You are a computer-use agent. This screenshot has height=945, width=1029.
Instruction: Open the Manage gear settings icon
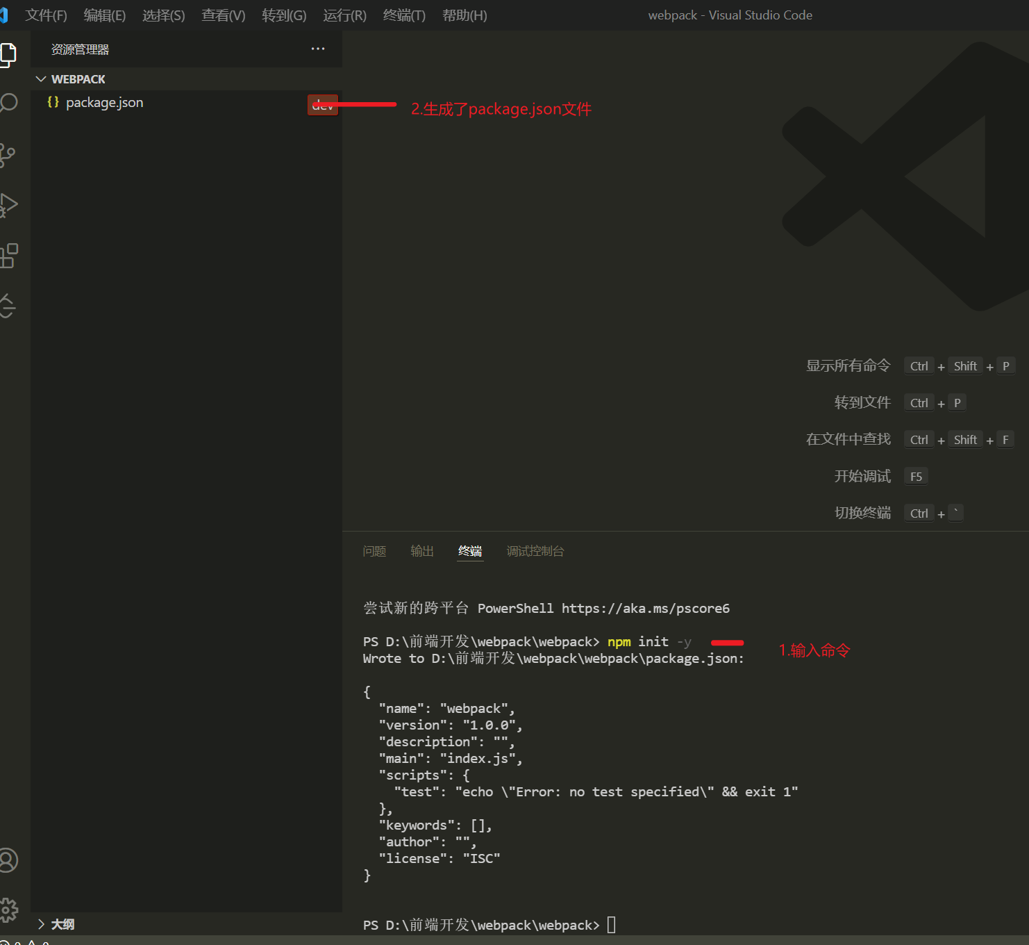pos(8,909)
